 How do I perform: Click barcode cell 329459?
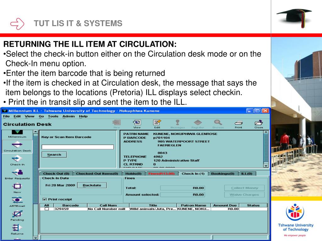click(70, 209)
